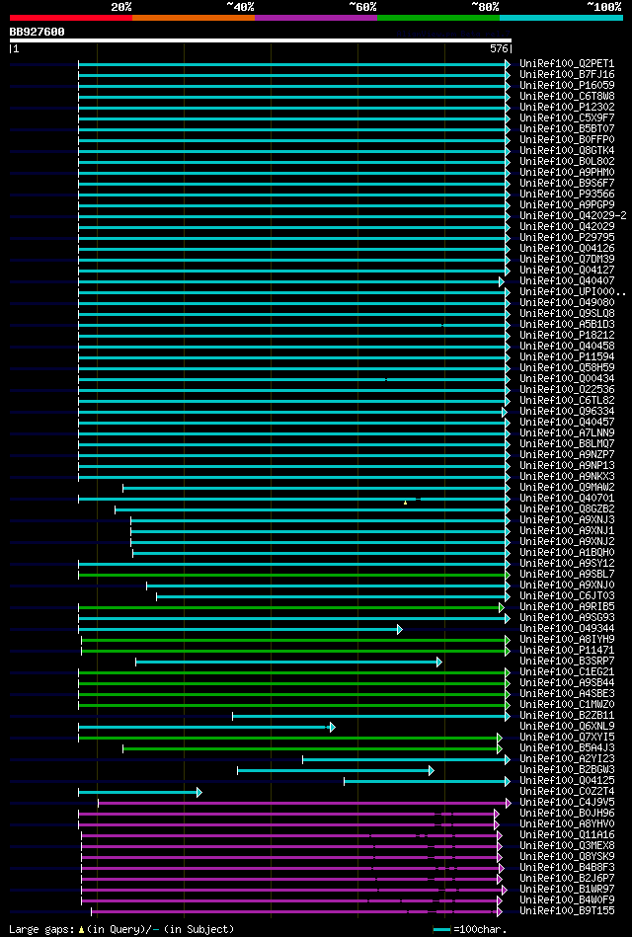This screenshot has height=937, width=632.
Task: Click the orange ~40% identity legend segment
Action: (x=194, y=18)
